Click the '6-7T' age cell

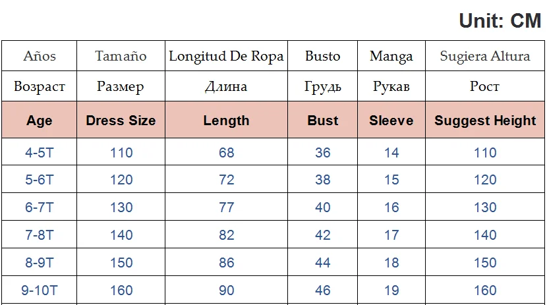coord(40,208)
